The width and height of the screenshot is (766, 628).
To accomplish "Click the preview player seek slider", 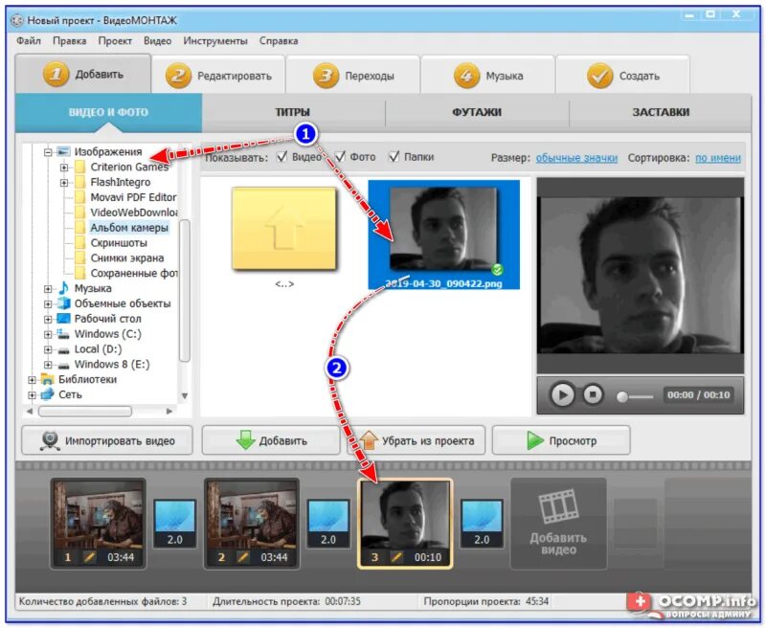I will pos(635,396).
